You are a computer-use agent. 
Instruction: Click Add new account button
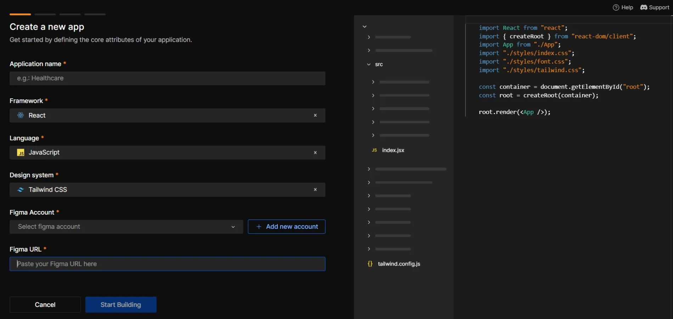(286, 227)
